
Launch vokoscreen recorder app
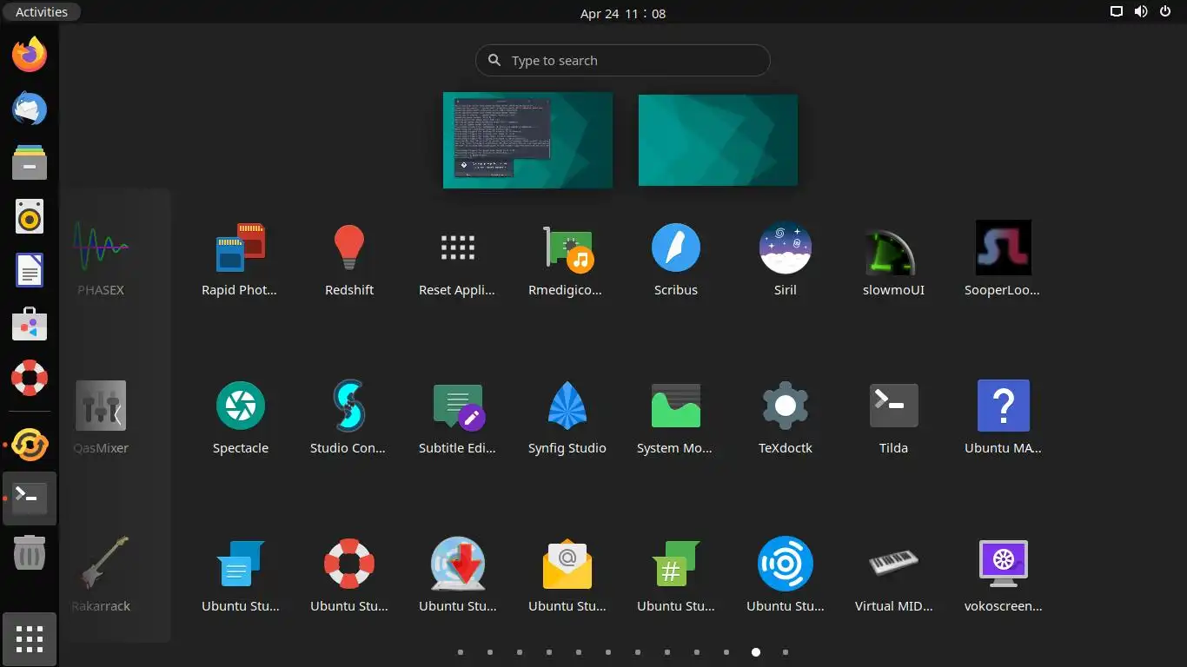click(x=1003, y=574)
